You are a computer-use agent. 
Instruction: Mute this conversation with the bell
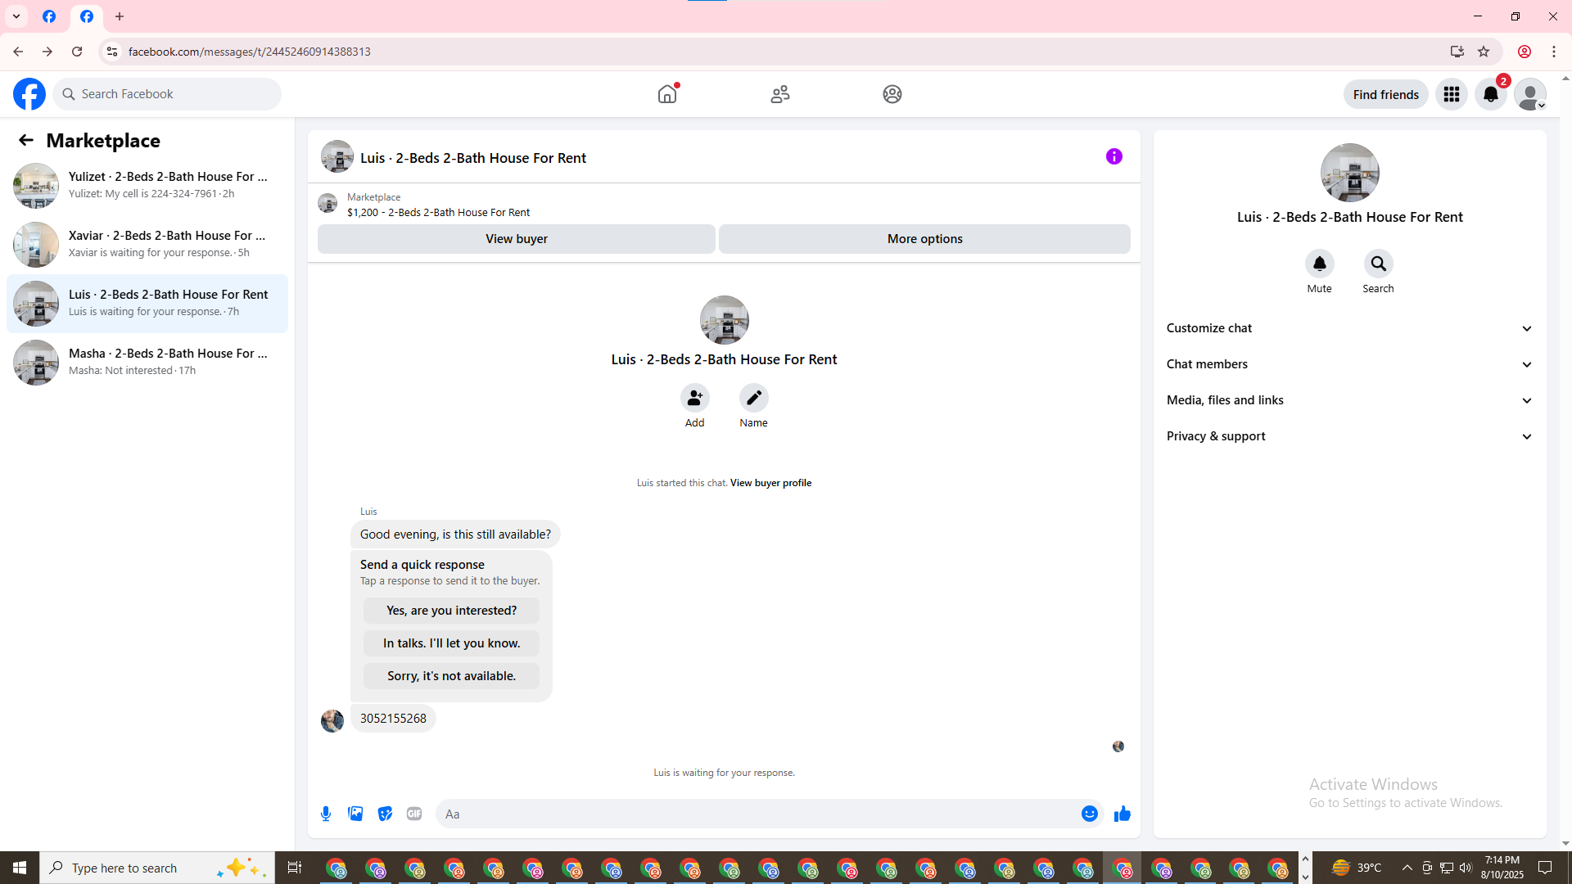click(1319, 264)
